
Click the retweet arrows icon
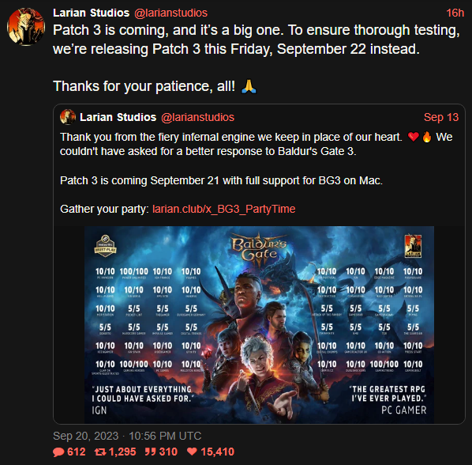[100, 452]
